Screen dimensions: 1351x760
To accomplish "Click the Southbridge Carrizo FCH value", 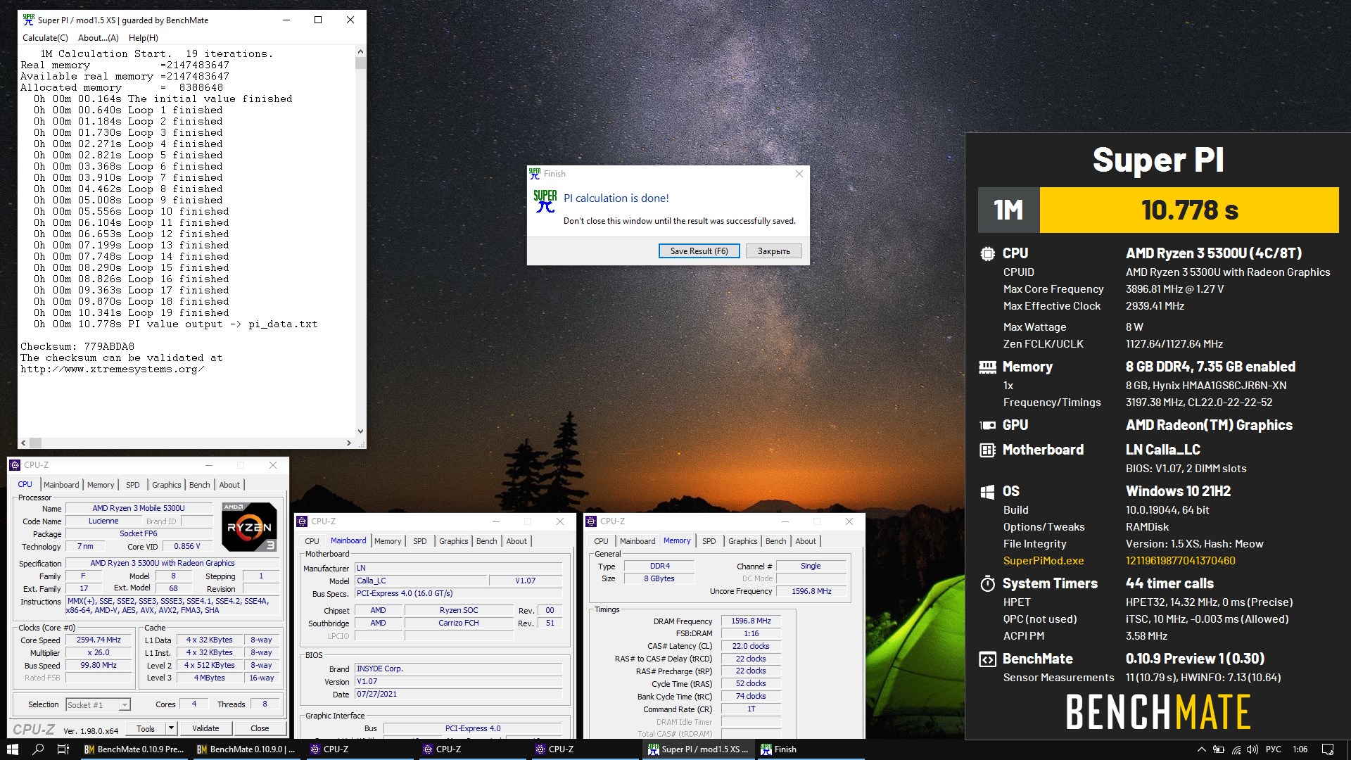I will tap(459, 623).
